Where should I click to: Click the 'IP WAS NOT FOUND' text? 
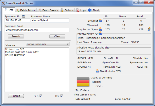[89, 51]
